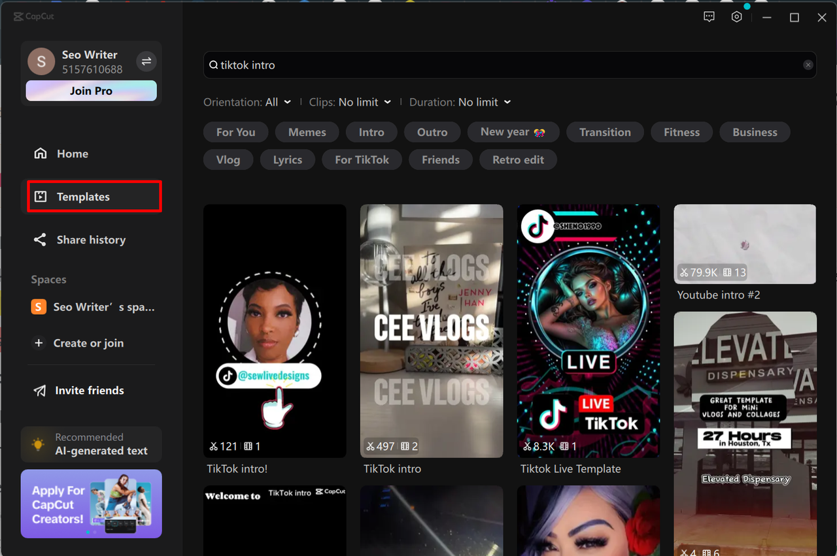
Task: Select the For You category
Action: (235, 132)
